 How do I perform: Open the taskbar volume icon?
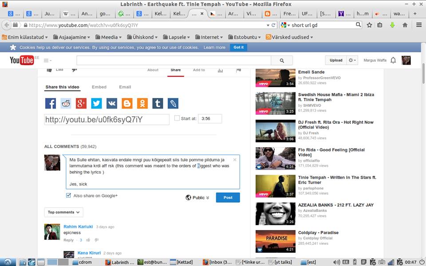pyautogui.click(x=336, y=262)
